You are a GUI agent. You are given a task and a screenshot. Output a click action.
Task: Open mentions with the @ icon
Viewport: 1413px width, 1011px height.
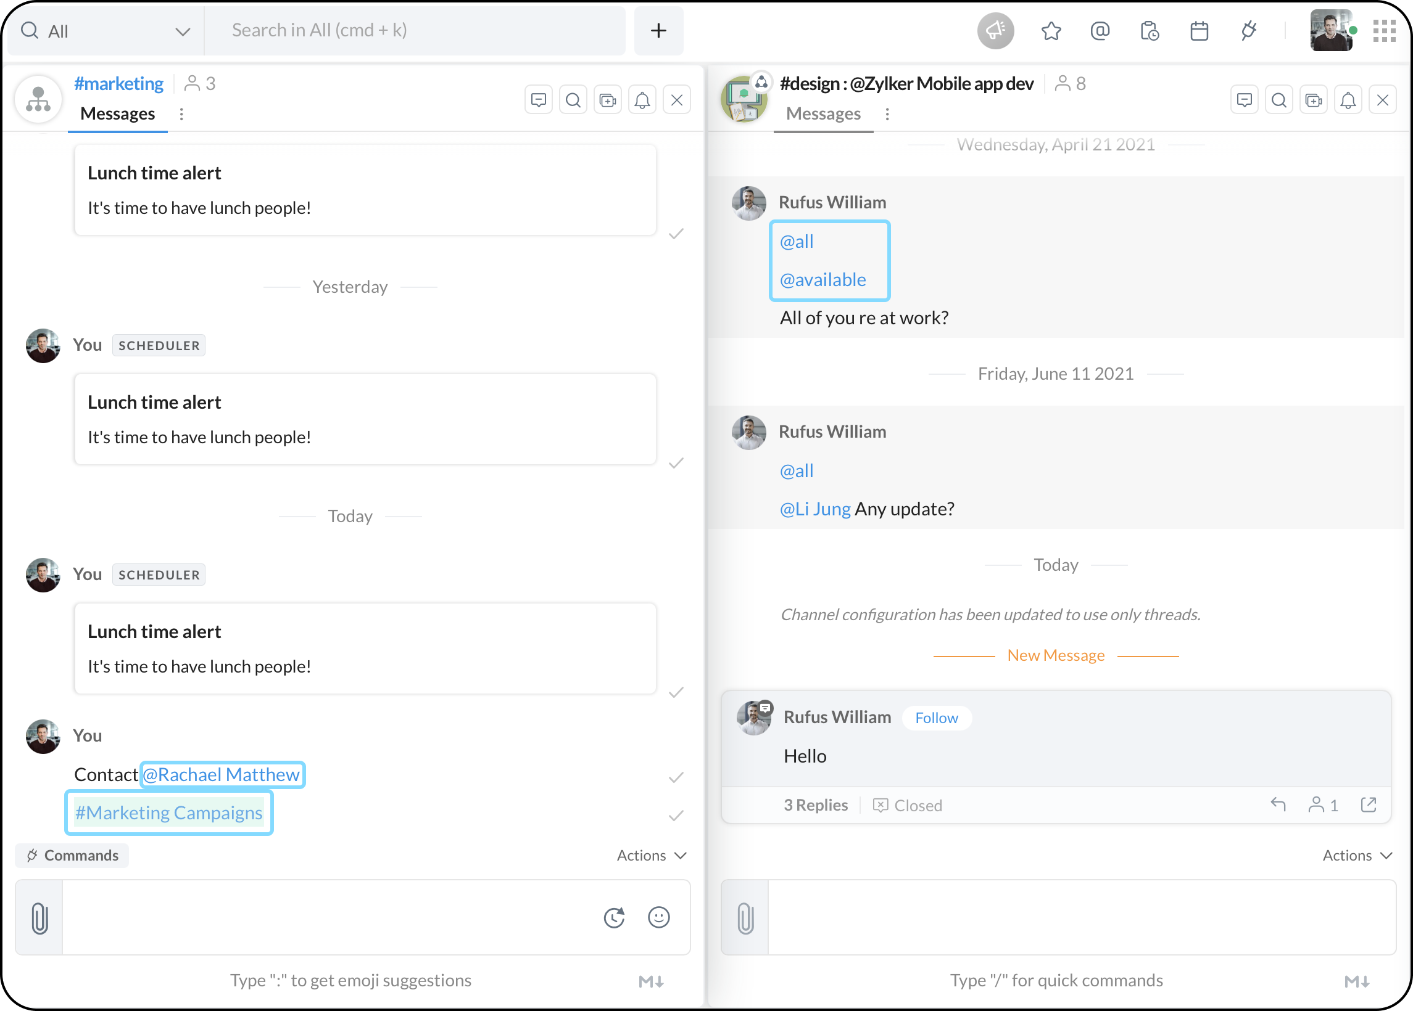click(1100, 30)
